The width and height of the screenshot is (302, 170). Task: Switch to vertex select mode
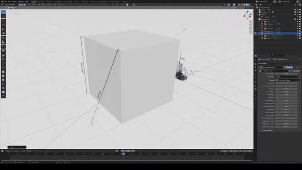(x=20, y=5)
